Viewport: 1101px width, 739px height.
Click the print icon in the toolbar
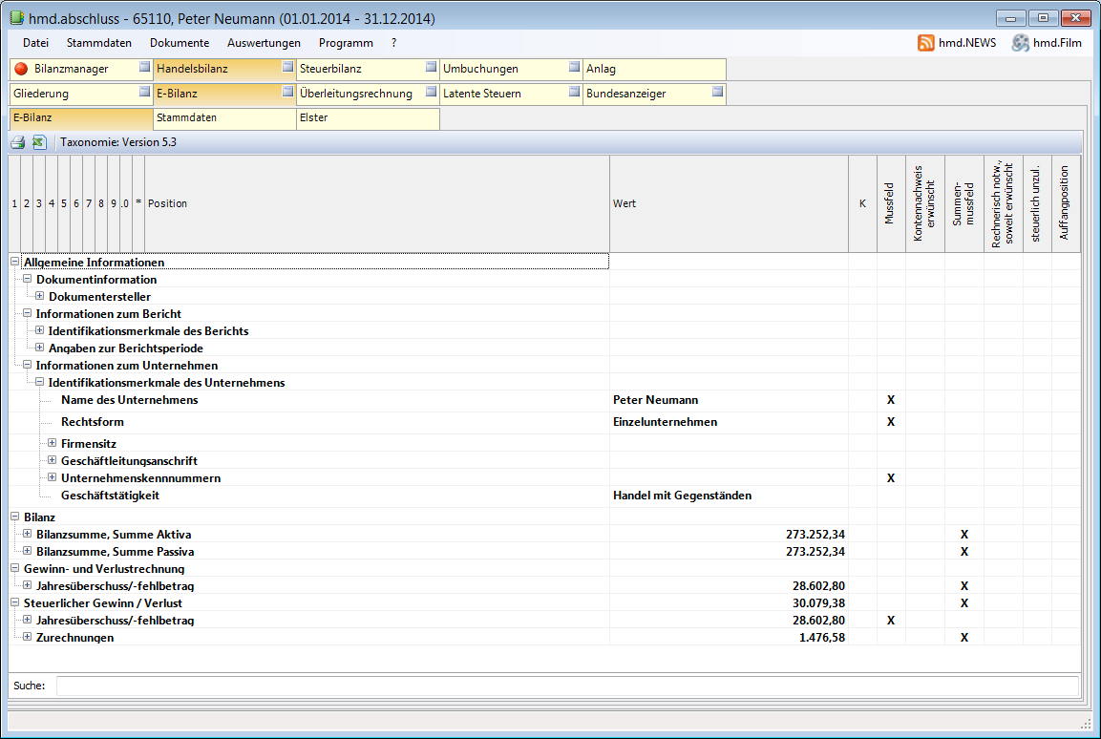18,142
